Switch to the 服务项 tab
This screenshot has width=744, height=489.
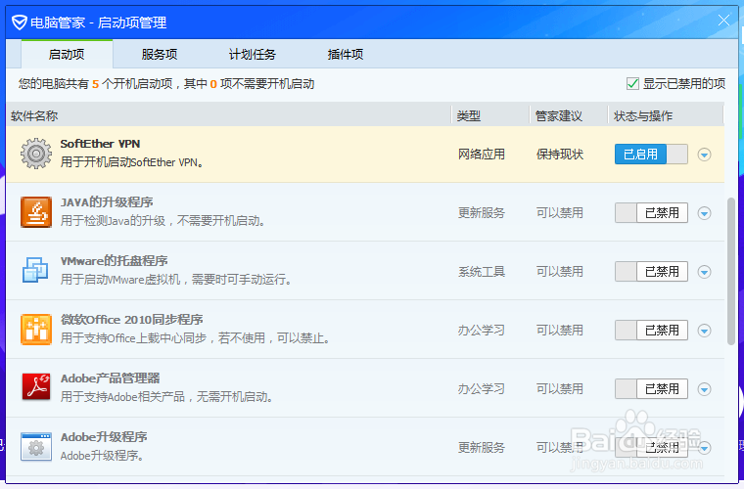pos(160,54)
